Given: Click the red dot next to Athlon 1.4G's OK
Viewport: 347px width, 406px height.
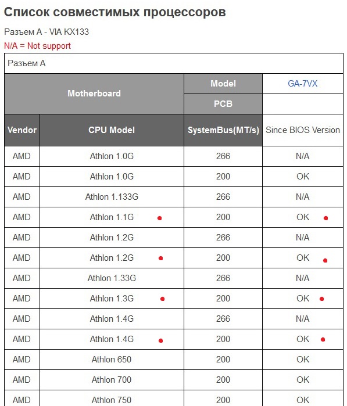Looking at the screenshot, I should pyautogui.click(x=323, y=339).
